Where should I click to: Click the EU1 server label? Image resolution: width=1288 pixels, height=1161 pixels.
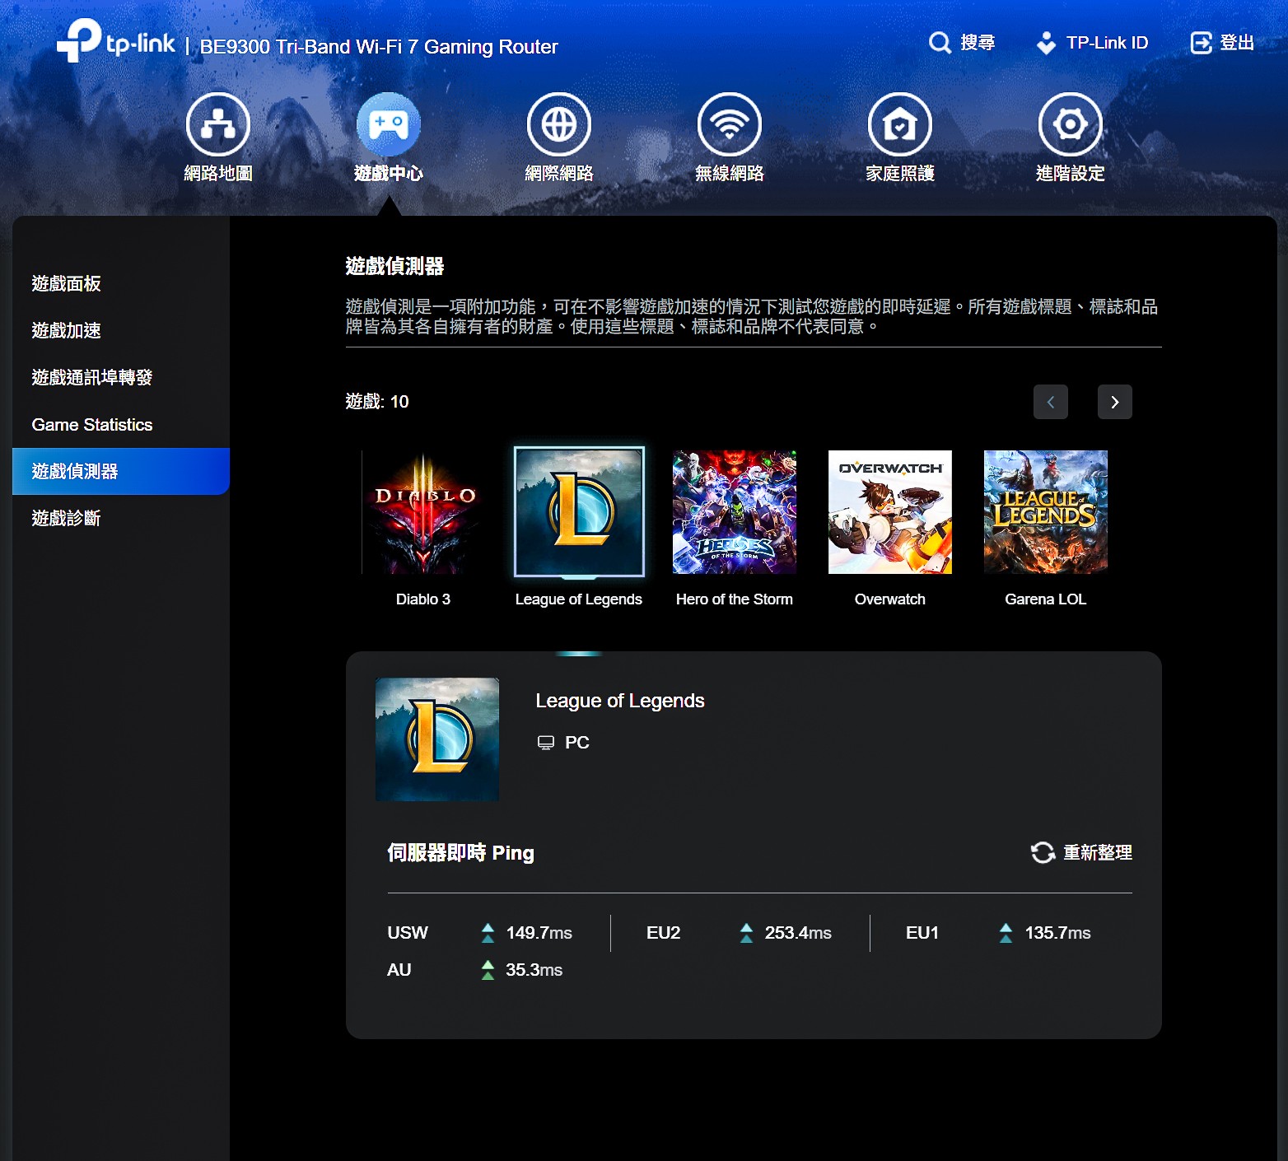coord(922,933)
